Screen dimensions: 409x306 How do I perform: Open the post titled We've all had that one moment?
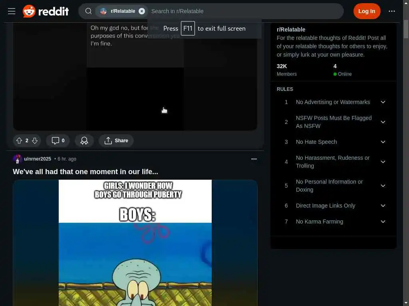[x=85, y=172]
